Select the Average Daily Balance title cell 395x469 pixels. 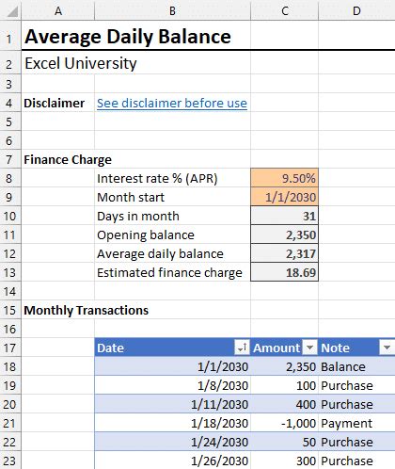(x=128, y=37)
